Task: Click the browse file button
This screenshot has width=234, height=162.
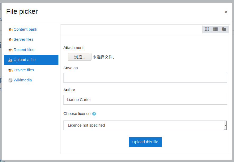Action: click(80, 57)
